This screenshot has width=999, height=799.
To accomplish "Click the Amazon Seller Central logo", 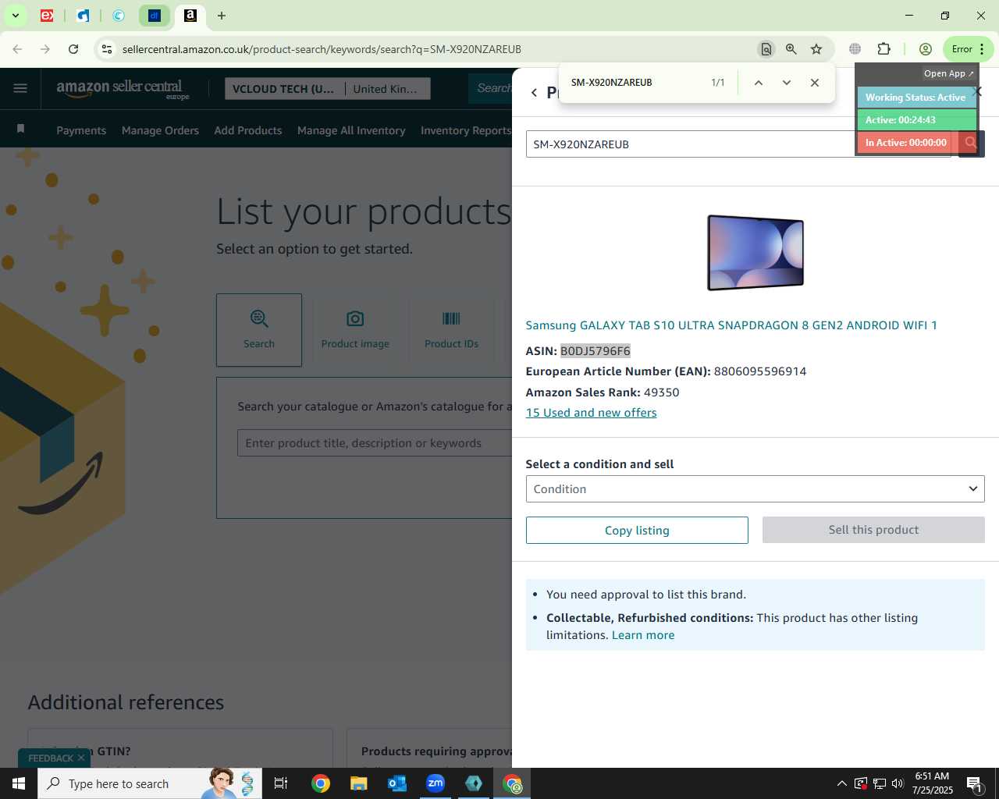I will click(123, 89).
